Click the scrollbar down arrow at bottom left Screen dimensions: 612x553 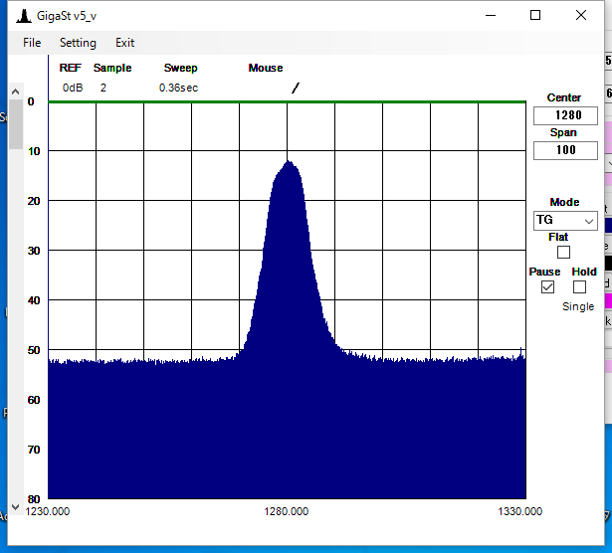coord(15,506)
